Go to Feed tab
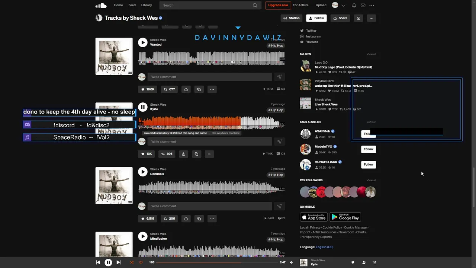This screenshot has height=268, width=476. (132, 5)
